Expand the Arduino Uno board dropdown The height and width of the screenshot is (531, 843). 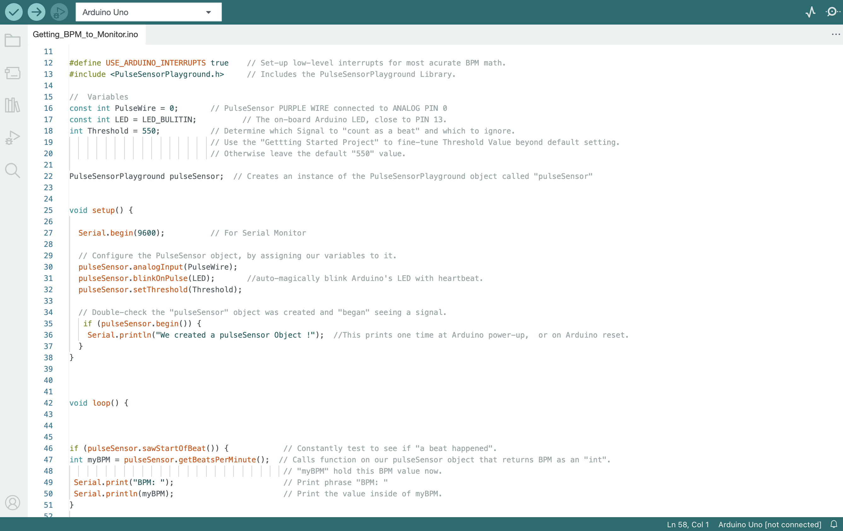[x=148, y=12]
